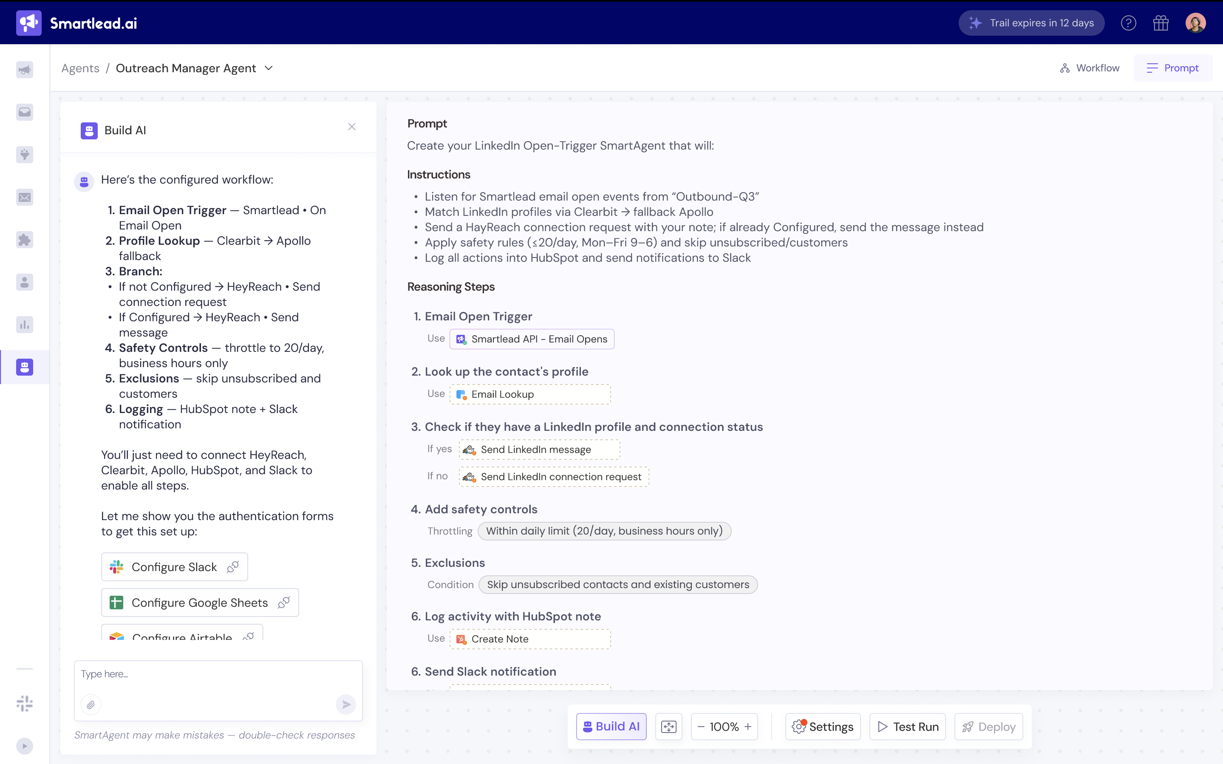Click the Reasoning Steps heading

coord(450,286)
